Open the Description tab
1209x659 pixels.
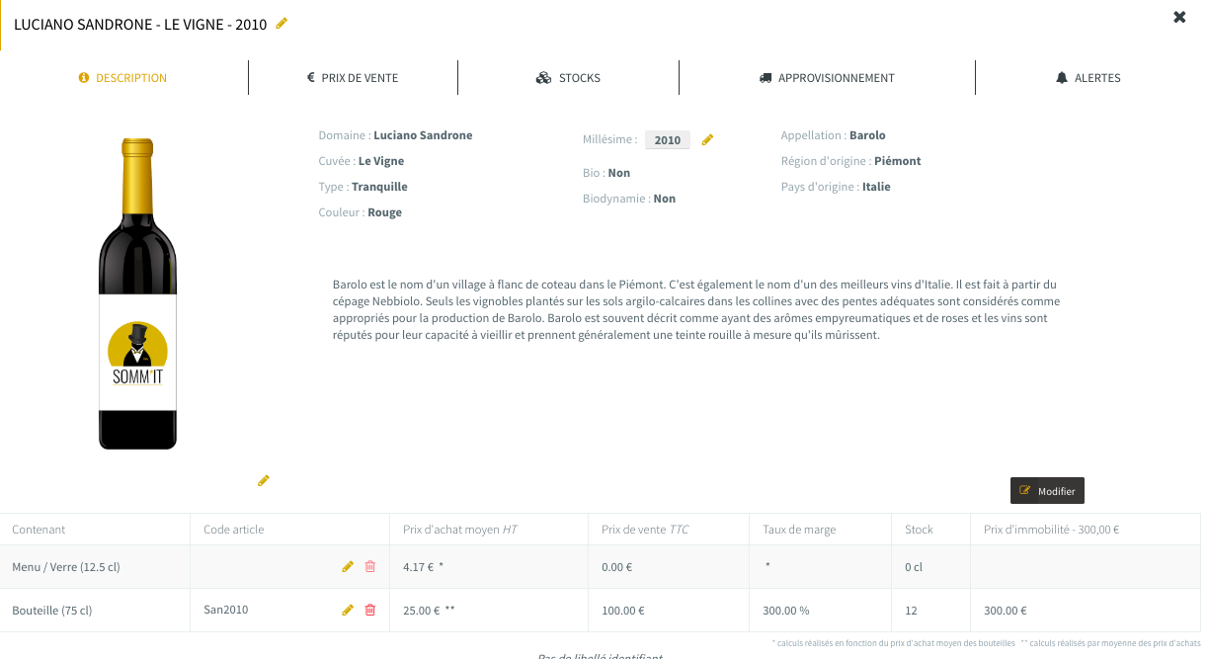pyautogui.click(x=123, y=78)
